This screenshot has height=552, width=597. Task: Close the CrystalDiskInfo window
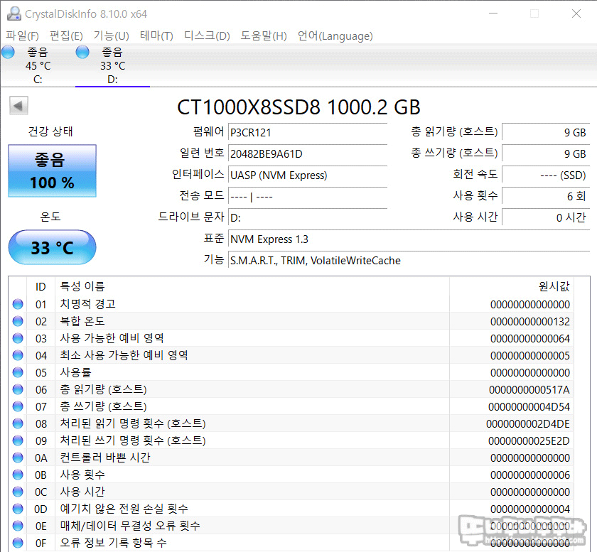576,13
